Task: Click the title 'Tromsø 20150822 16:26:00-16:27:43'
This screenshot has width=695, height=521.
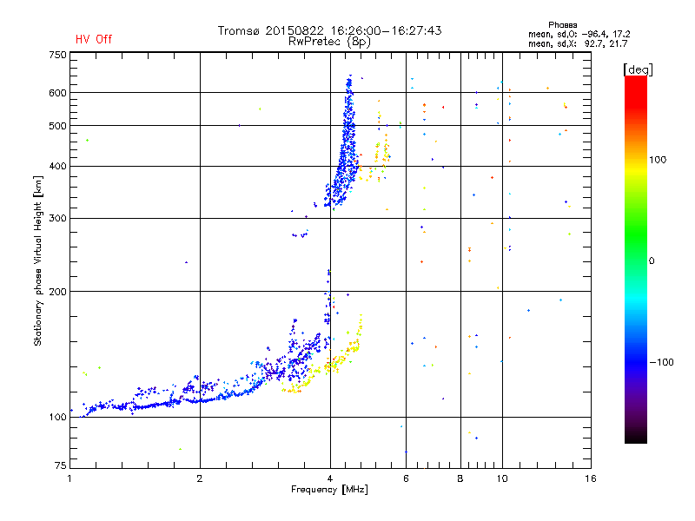Action: pyautogui.click(x=329, y=30)
